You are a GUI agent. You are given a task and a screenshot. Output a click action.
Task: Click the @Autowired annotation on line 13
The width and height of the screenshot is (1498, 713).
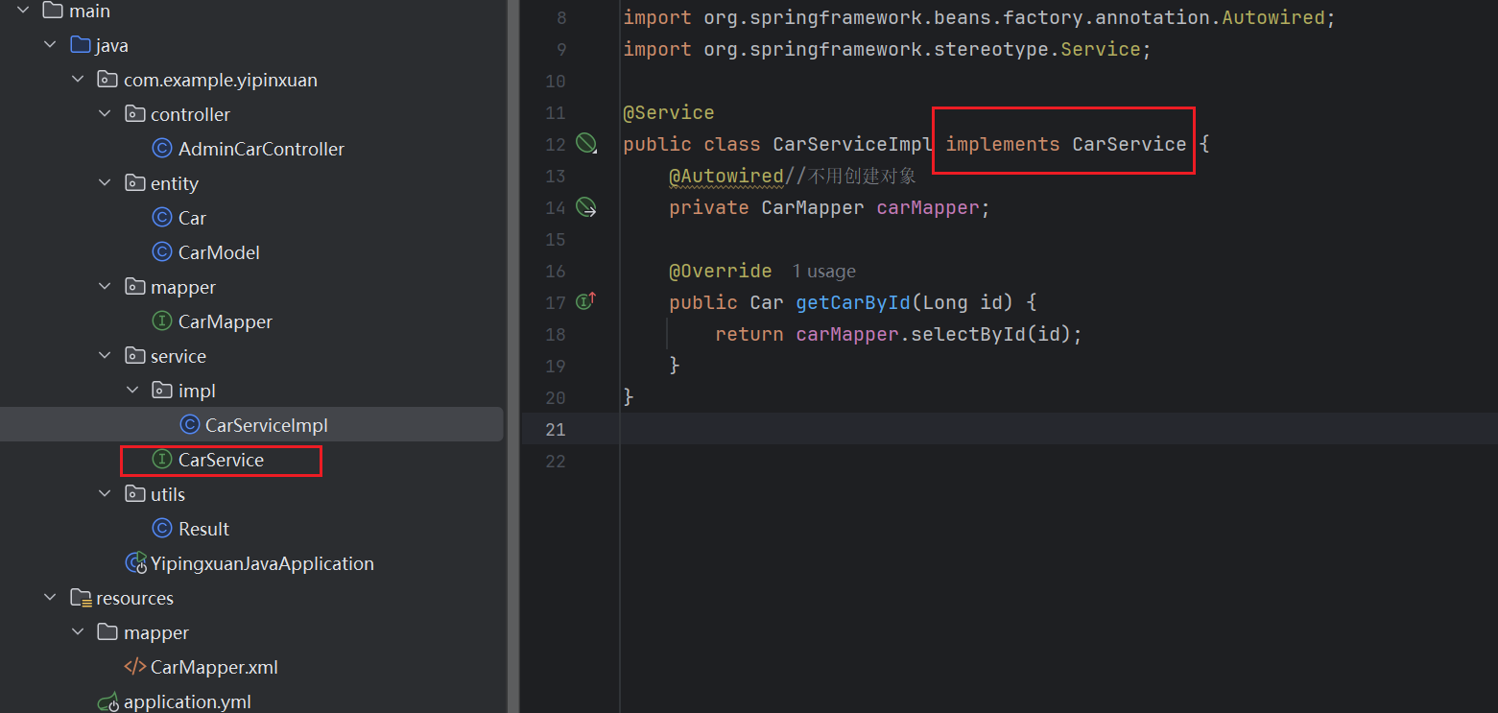[x=726, y=176]
